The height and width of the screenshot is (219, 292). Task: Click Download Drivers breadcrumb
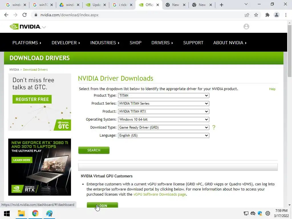point(35,70)
